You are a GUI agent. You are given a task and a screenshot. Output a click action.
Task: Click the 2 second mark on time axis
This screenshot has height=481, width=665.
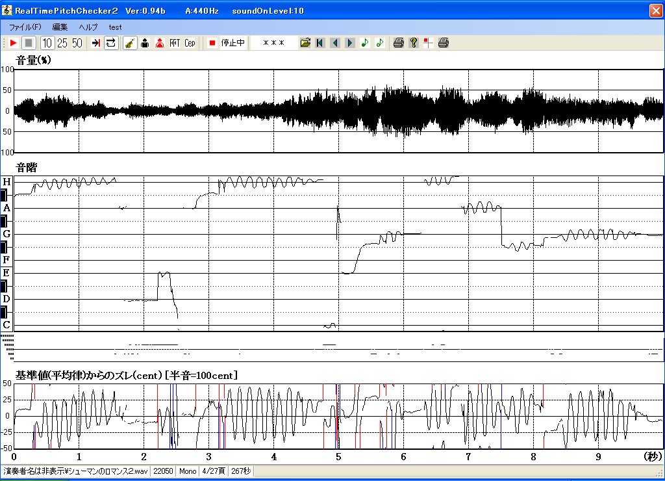click(144, 457)
